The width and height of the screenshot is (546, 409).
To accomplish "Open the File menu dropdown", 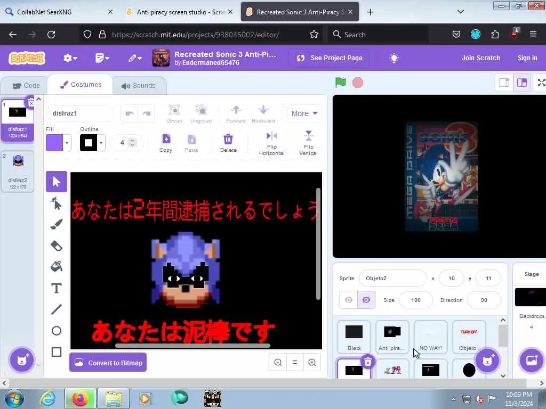I will pos(102,58).
